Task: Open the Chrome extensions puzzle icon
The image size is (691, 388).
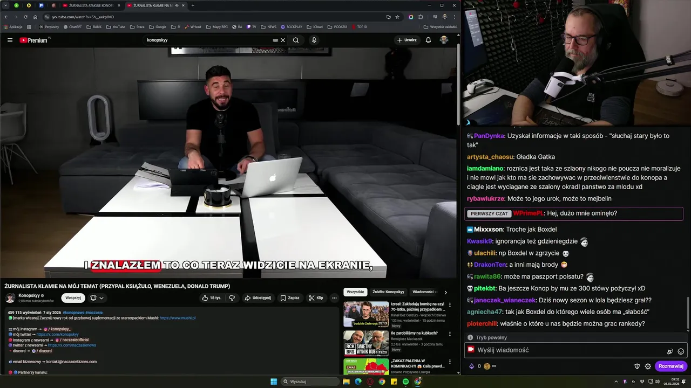Action: (421, 17)
